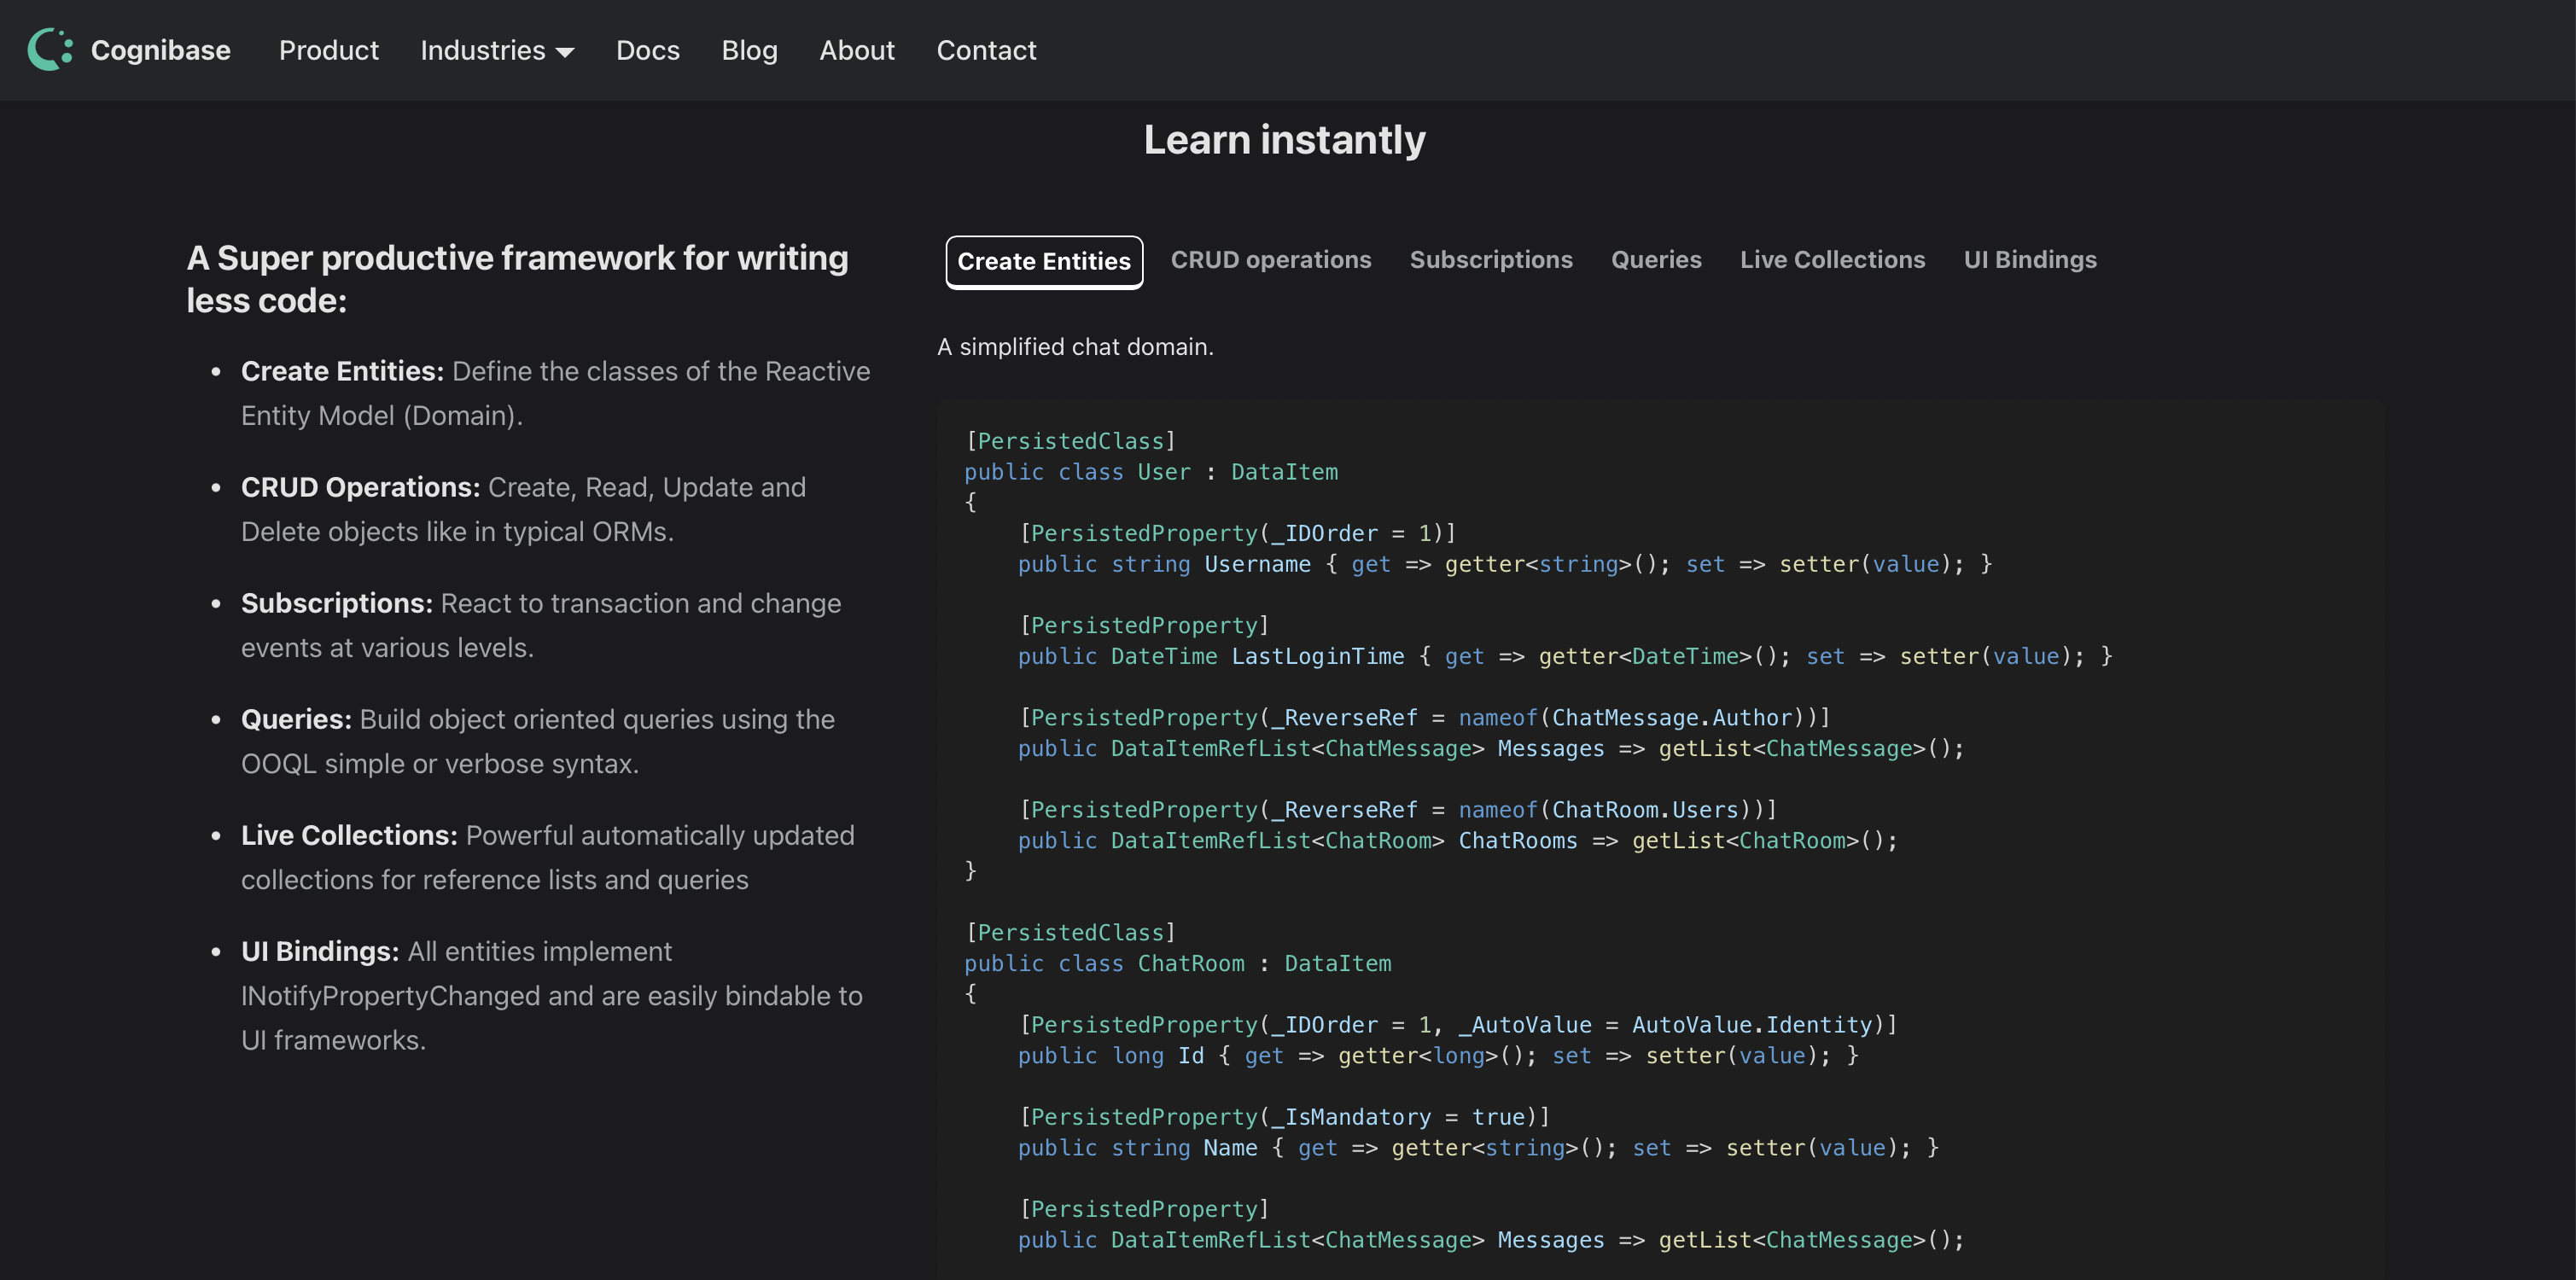Switch to the UI Bindings tab
Image resolution: width=2576 pixels, height=1280 pixels.
coord(2030,260)
